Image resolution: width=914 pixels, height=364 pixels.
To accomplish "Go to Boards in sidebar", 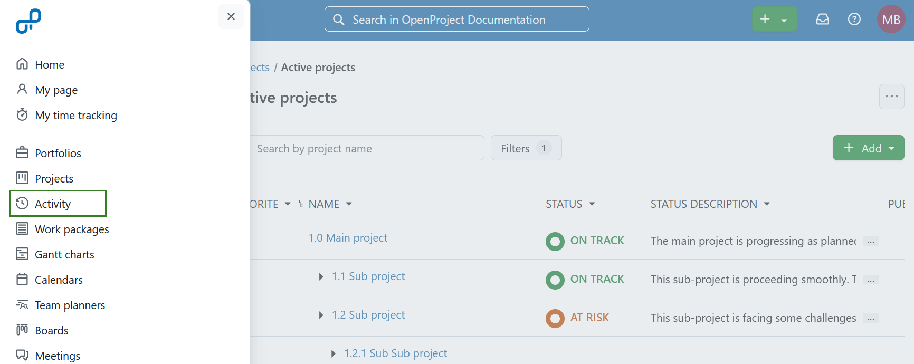I will [51, 331].
